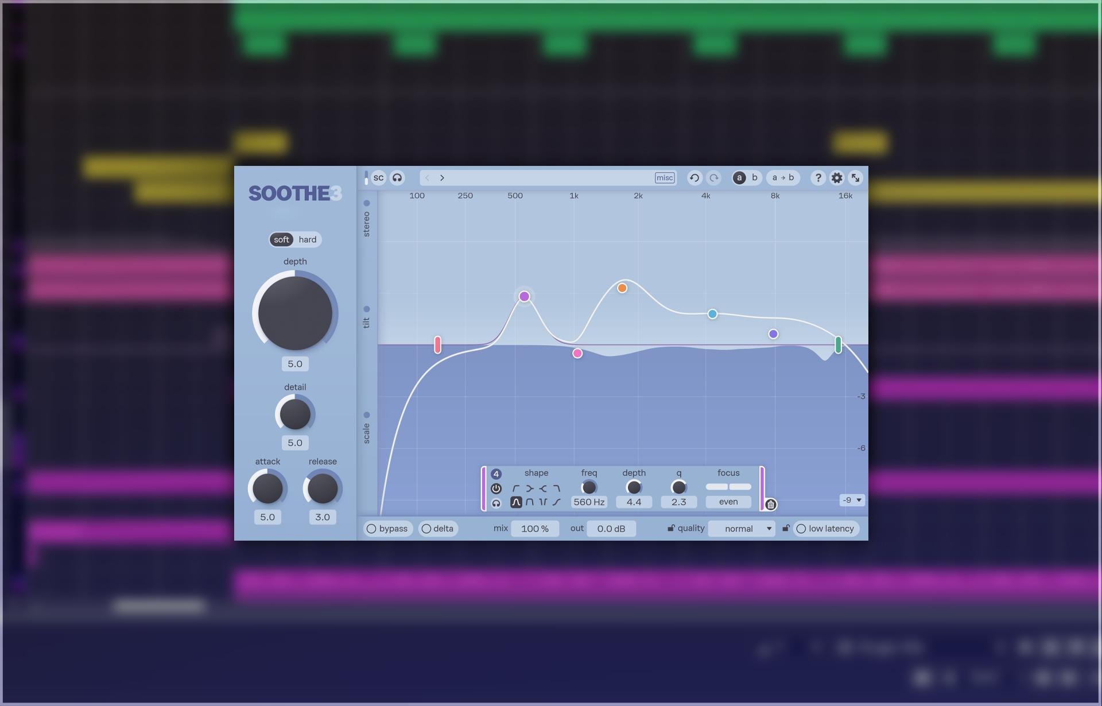Select the bell shape icon
1102x706 pixels.
(516, 502)
